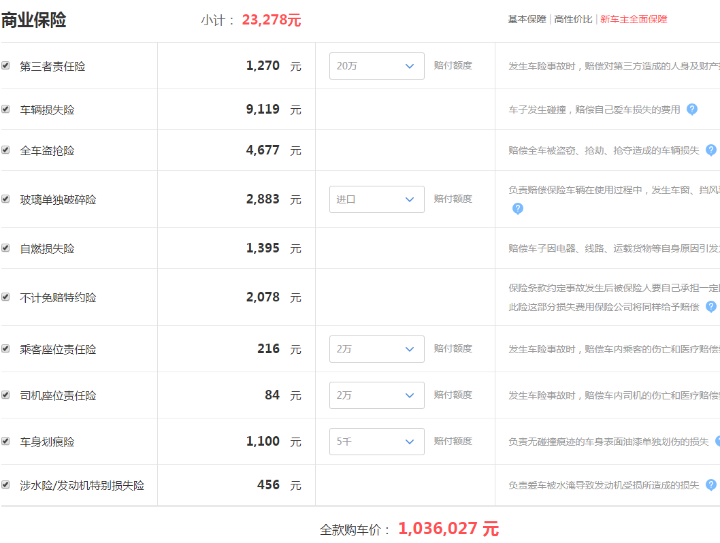Click 车身划痕险 label text
Screen dimensions: 720x543
pyautogui.click(x=47, y=442)
